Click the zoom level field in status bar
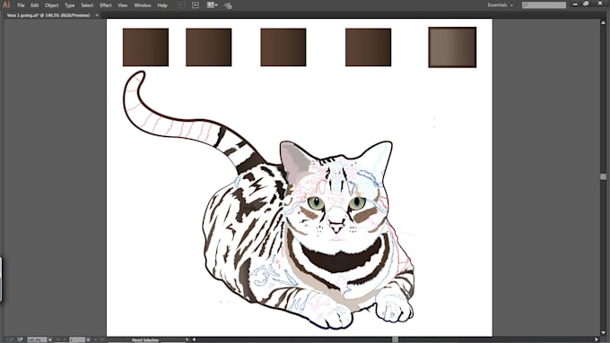The height and width of the screenshot is (343, 610). click(x=37, y=340)
